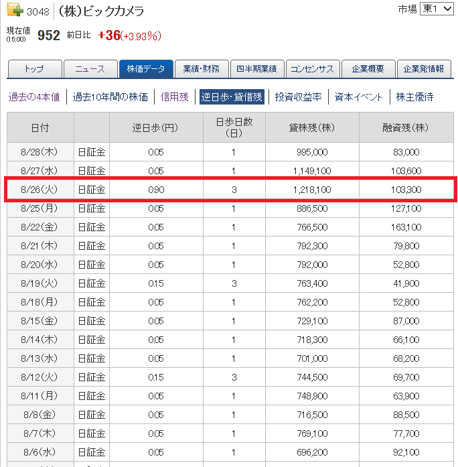Click the 8/7(木) date cell
Screen dimensions: 458x467
pyautogui.click(x=40, y=433)
